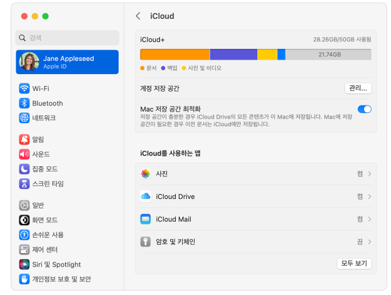Click the gray 21.74GB free space segment
The image size is (391, 295).
(328, 55)
